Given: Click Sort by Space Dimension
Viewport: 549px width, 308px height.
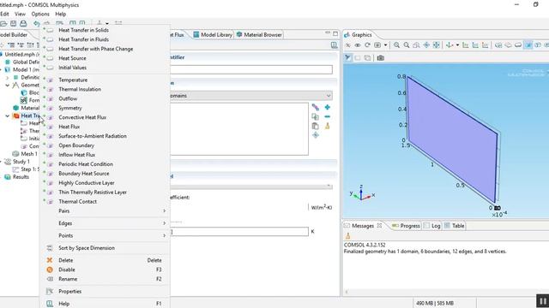Looking at the screenshot, I should point(87,248).
